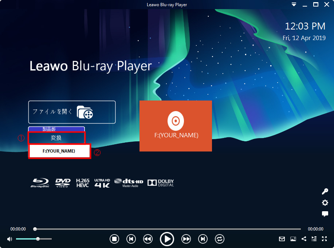The image size is (334, 248).
Task: Click the feedback speech bubble icon
Action: coord(325,214)
